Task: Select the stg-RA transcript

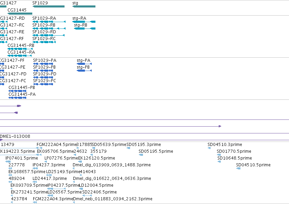Action: [84, 22]
